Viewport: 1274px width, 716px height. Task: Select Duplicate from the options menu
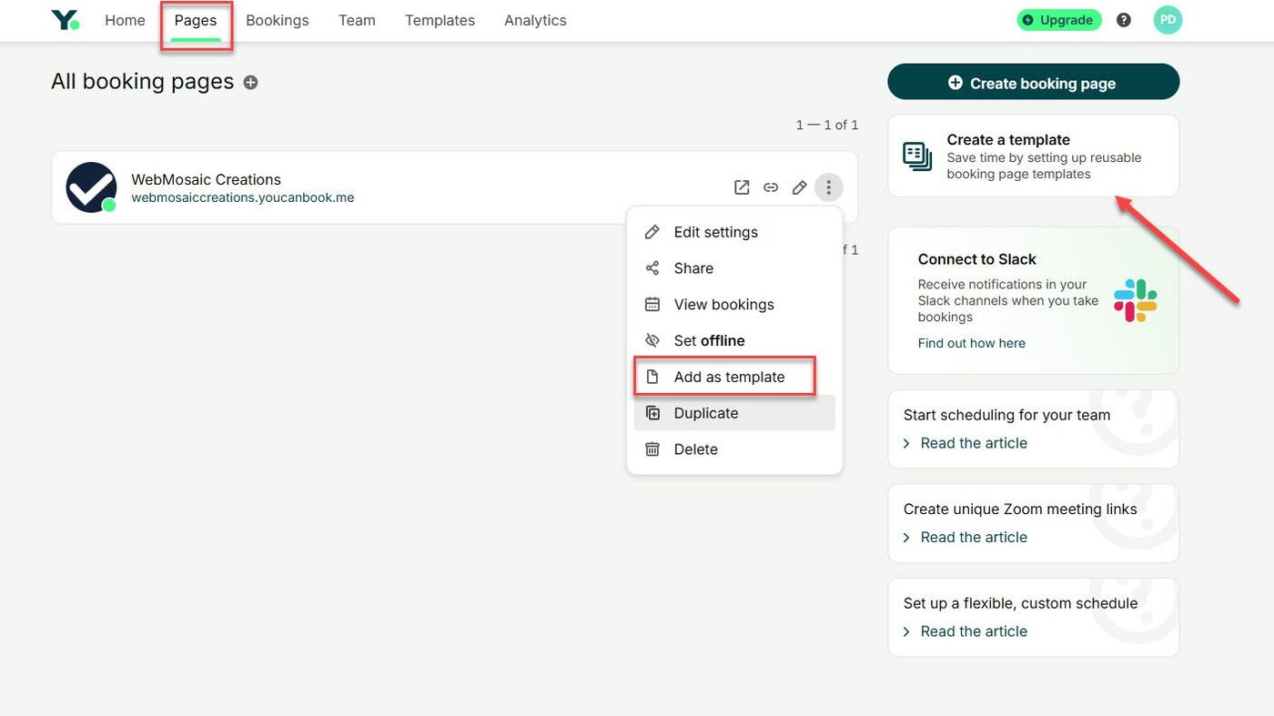[x=707, y=412]
